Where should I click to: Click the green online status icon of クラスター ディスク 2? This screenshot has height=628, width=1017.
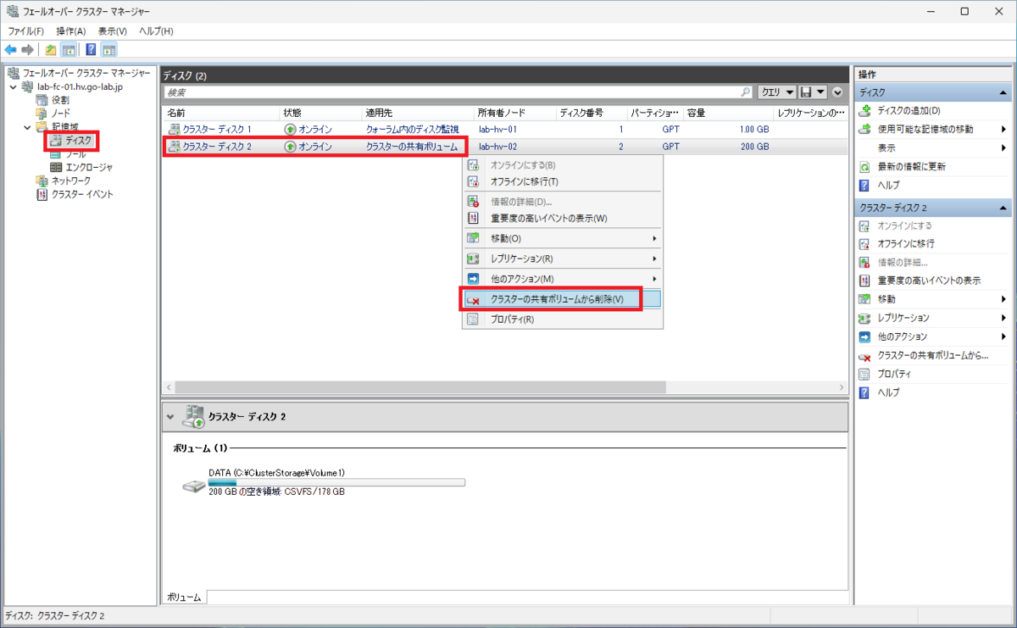click(x=290, y=147)
